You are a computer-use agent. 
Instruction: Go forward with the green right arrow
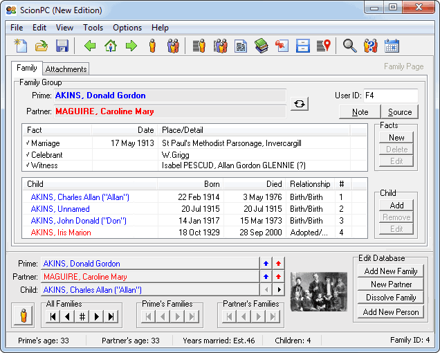(131, 46)
